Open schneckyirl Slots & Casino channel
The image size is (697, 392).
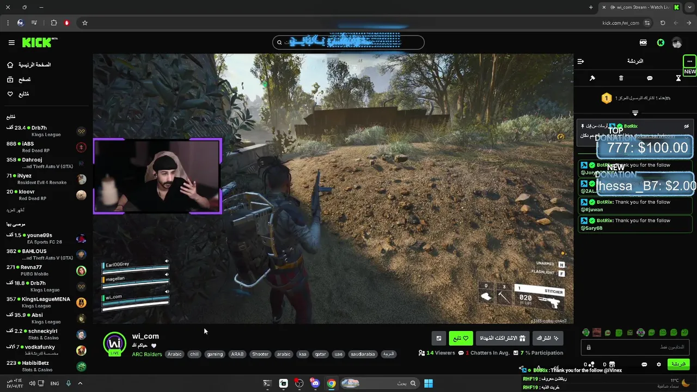point(46,334)
